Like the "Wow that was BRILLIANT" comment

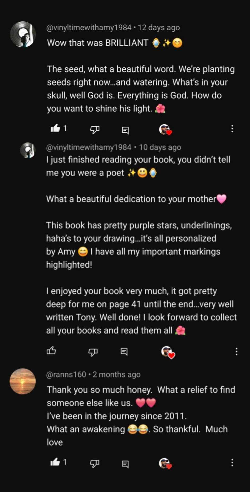[55, 129]
